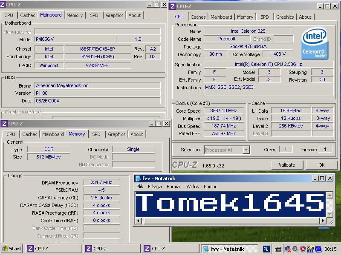Viewport: 341px width, 255px height.
Task: Open the Windows Start button
Action: pyautogui.click(x=12, y=249)
